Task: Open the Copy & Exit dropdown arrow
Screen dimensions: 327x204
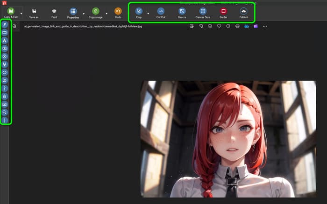Action: coord(21,14)
